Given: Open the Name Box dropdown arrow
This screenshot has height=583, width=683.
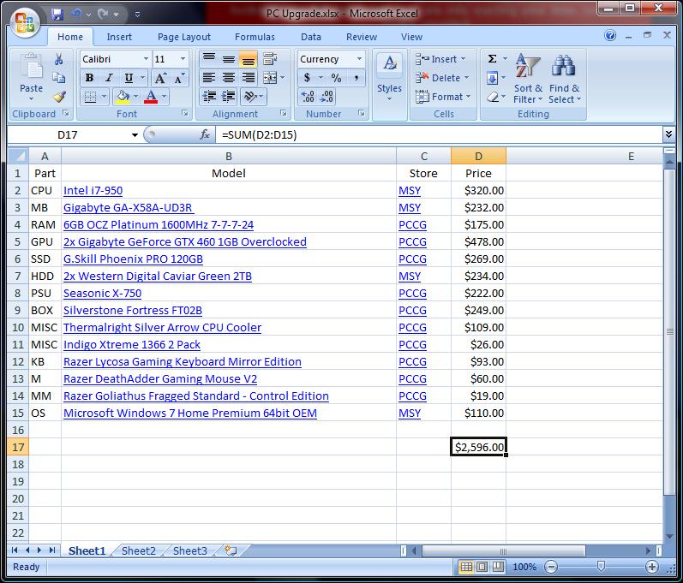Looking at the screenshot, I should [x=135, y=135].
